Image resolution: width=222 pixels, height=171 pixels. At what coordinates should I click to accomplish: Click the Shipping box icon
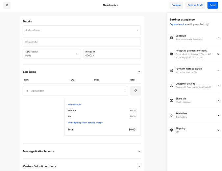pyautogui.click(x=171, y=130)
